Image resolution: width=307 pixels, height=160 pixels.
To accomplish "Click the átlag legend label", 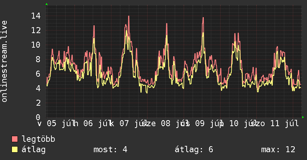I will [34, 150].
